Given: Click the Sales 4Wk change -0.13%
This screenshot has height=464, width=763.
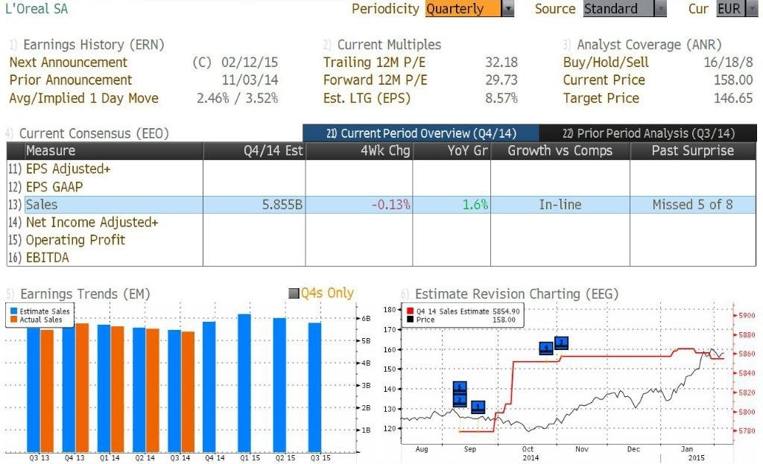Looking at the screenshot, I should click(390, 205).
